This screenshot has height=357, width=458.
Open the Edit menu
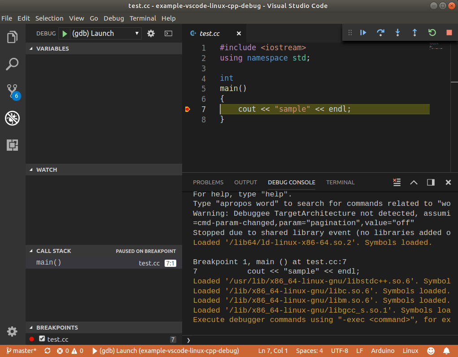tap(24, 18)
